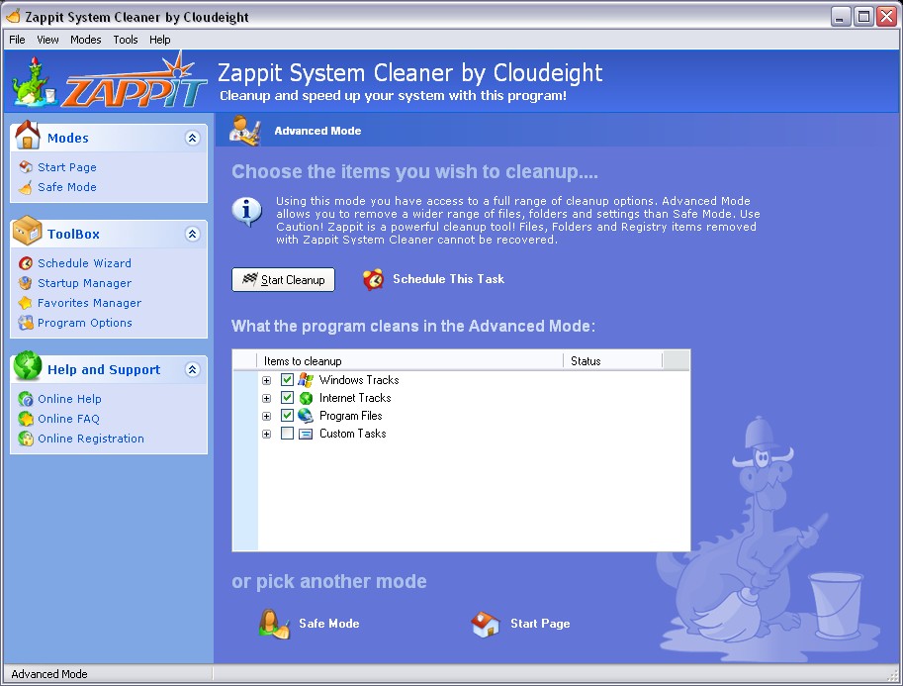Open the Online Help link
Viewport: 903px width, 686px height.
[x=69, y=399]
